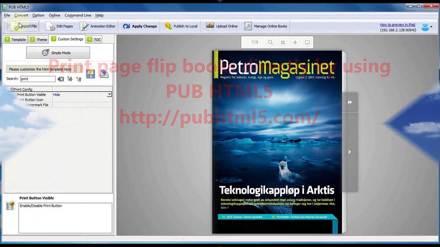Select the Print Button Visible row
The height and width of the screenshot is (247, 440).
coord(58,94)
